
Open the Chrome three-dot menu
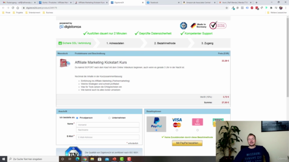click(x=286, y=8)
